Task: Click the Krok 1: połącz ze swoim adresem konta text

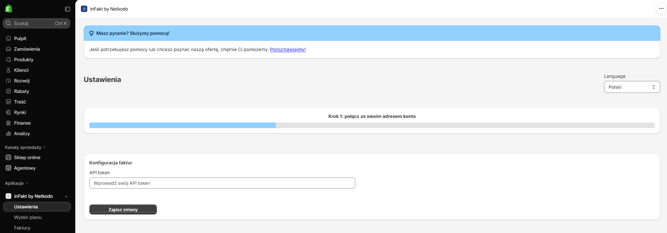Action: click(372, 116)
